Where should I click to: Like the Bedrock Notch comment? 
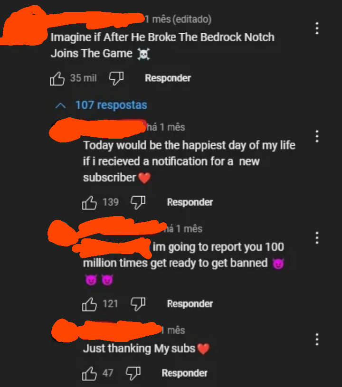pyautogui.click(x=57, y=78)
